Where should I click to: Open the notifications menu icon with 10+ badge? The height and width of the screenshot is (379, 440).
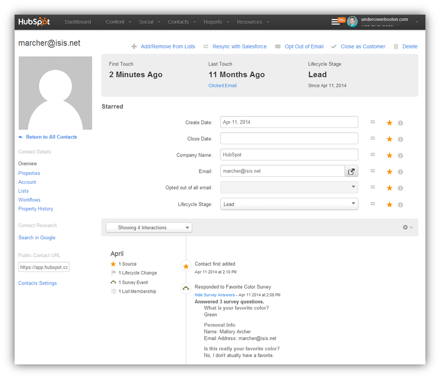[338, 21]
